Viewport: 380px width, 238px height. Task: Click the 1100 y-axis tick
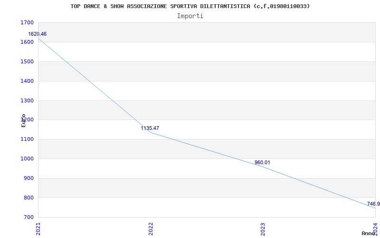[x=27, y=139]
